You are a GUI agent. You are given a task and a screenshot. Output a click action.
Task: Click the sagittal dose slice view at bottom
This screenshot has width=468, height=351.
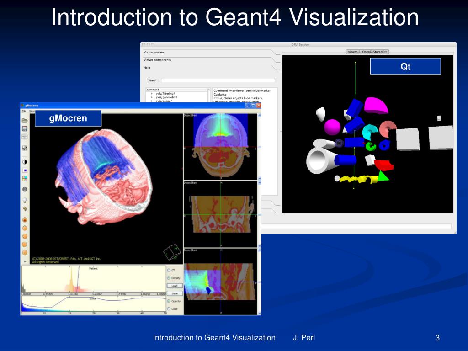click(x=220, y=282)
